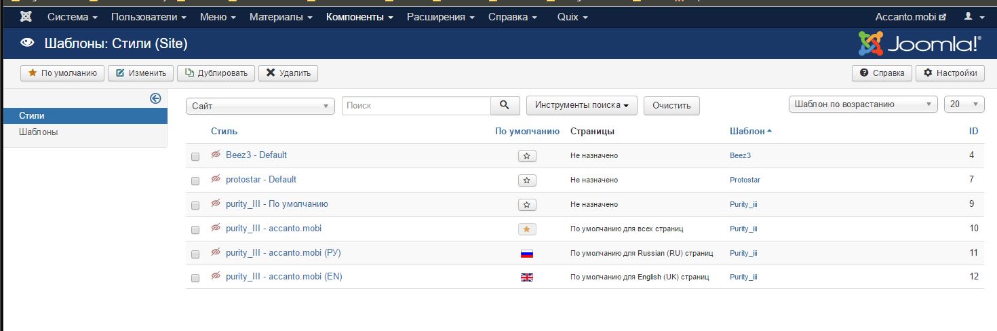The width and height of the screenshot is (997, 331).
Task: Open the Компоненты menu
Action: coord(359,16)
